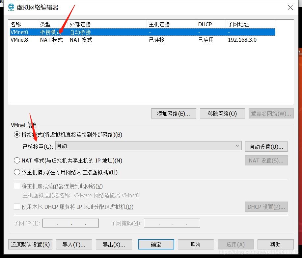
Task: Click the 子网 IP input field
Action: tap(70, 223)
